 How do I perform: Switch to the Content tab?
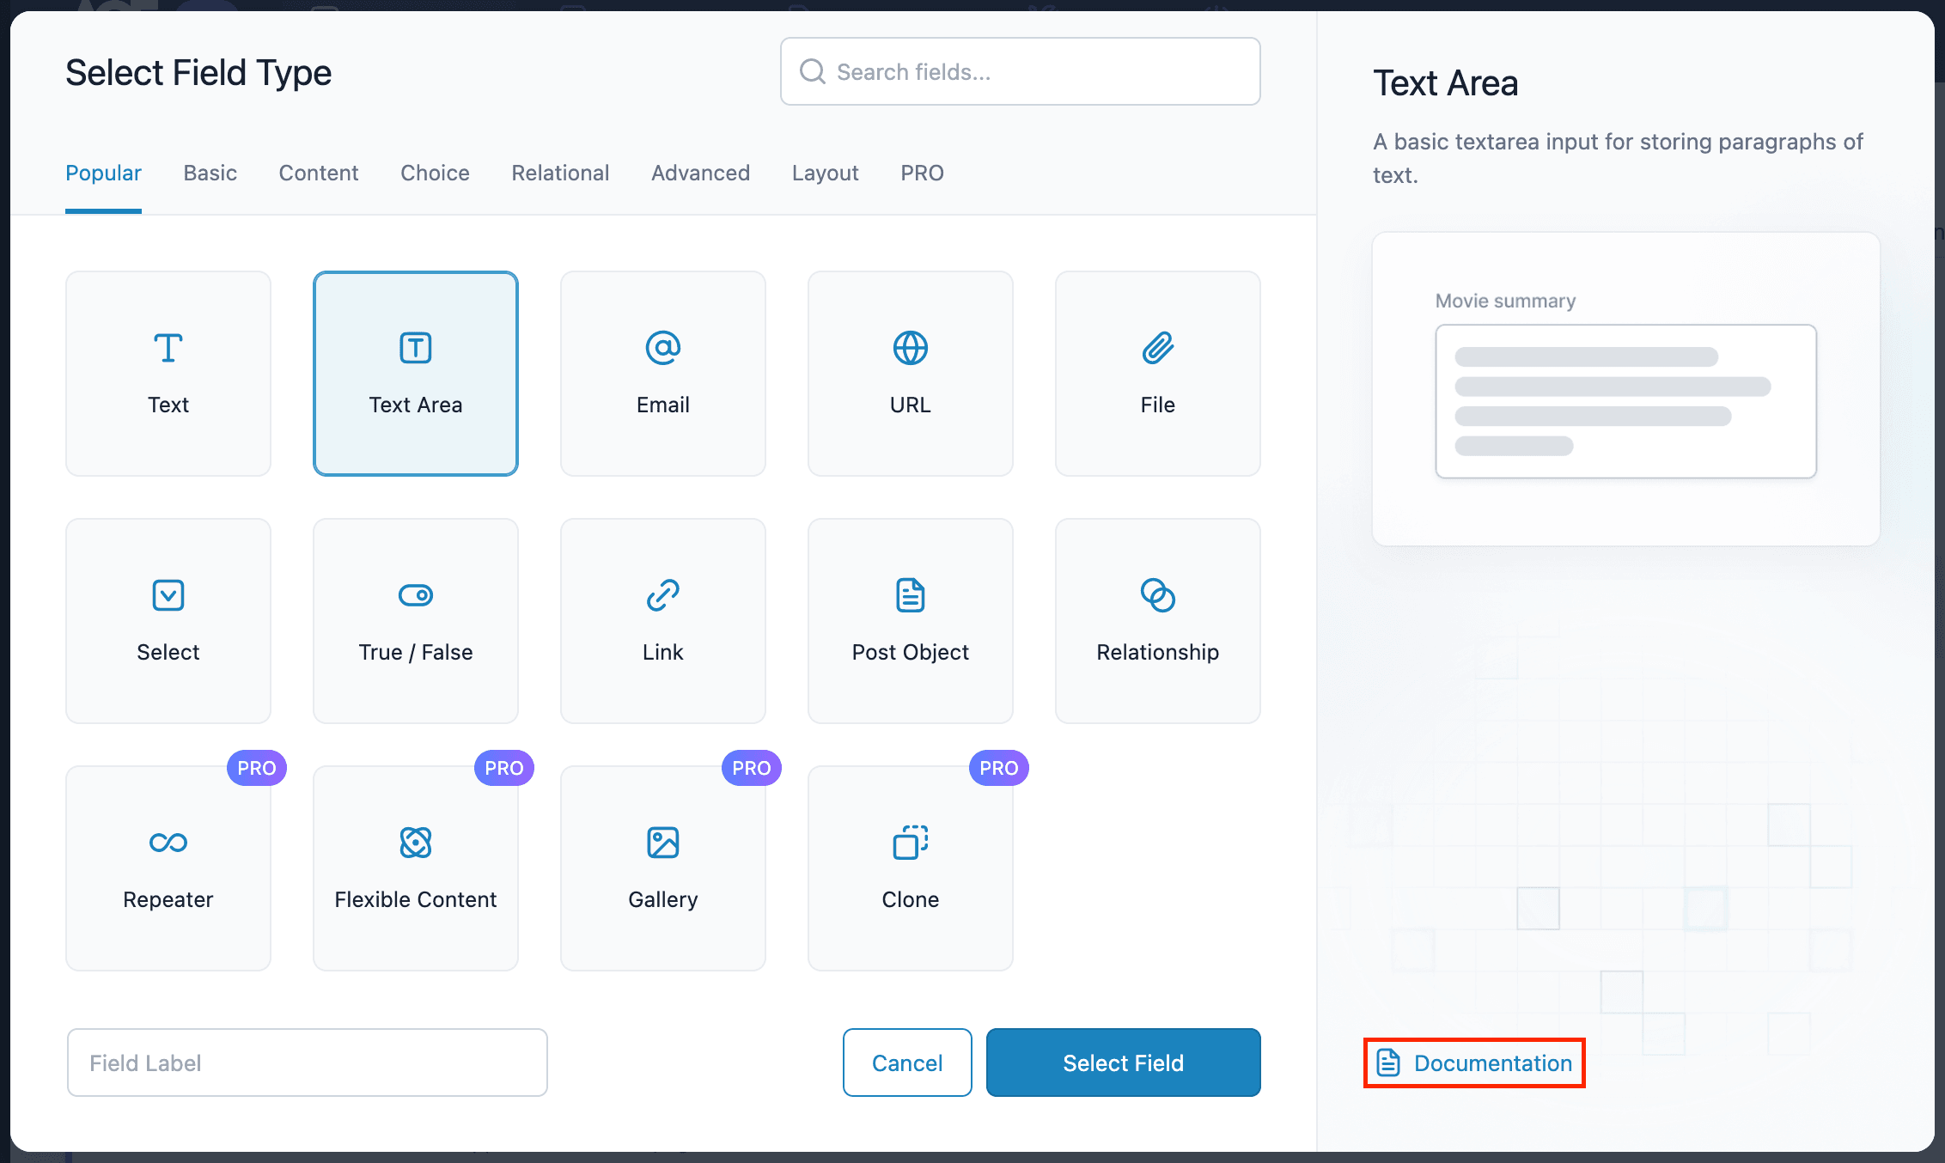[x=319, y=173]
